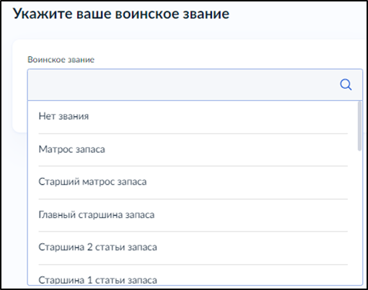Focus the Воинское звание search field

click(195, 84)
